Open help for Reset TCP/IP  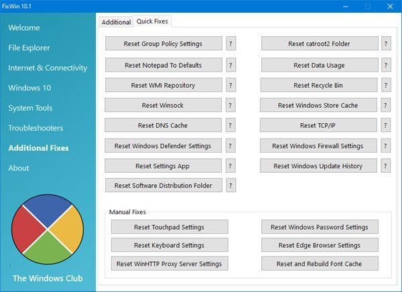385,125
